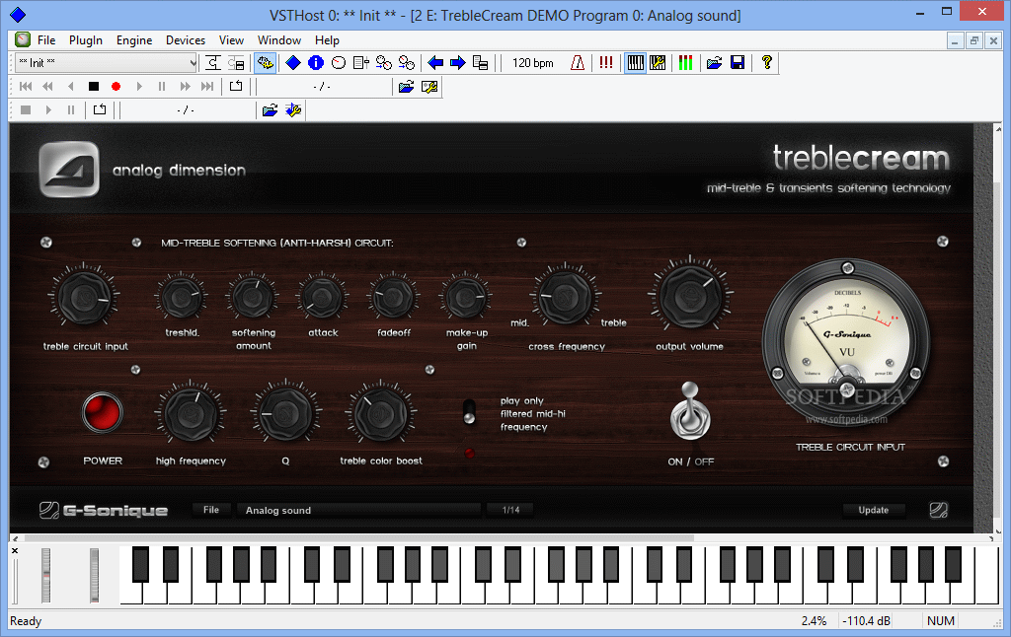Click the pitch wheel slider left of keyboard
The width and height of the screenshot is (1011, 637).
click(x=45, y=575)
